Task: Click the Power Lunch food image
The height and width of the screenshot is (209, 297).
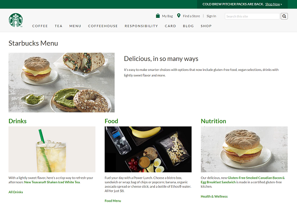Action: click(x=148, y=149)
